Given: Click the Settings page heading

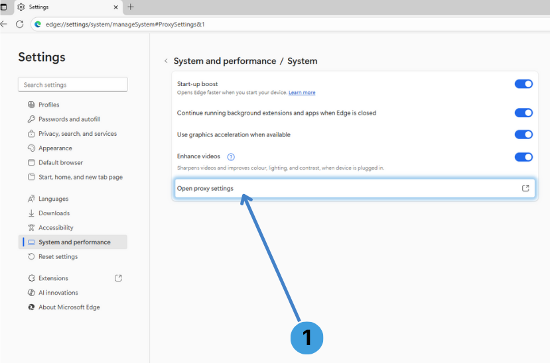Looking at the screenshot, I should click(x=42, y=57).
